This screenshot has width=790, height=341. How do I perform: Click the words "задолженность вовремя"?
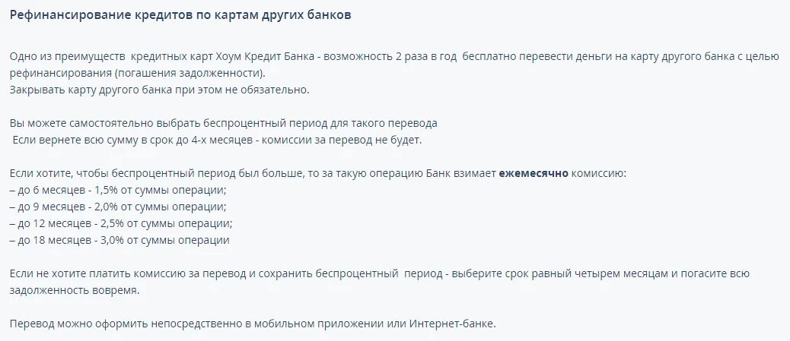[74, 291]
